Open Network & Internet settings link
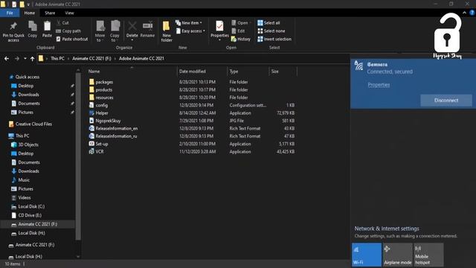Screen dimensions: 476x268 coord(387,229)
